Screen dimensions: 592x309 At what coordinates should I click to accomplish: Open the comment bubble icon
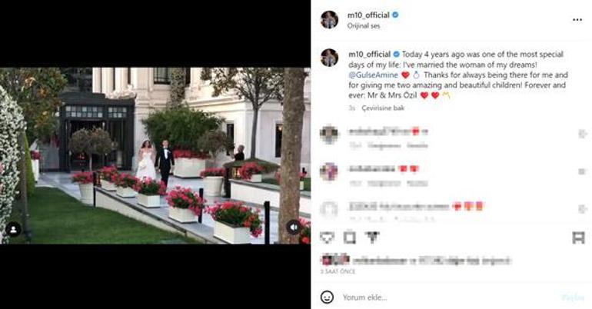tap(350, 238)
